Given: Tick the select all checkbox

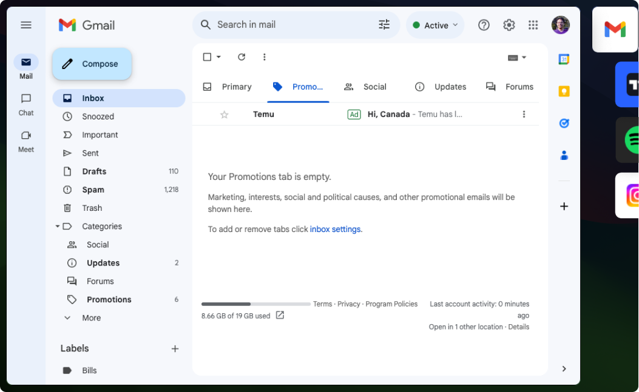Looking at the screenshot, I should [x=207, y=57].
